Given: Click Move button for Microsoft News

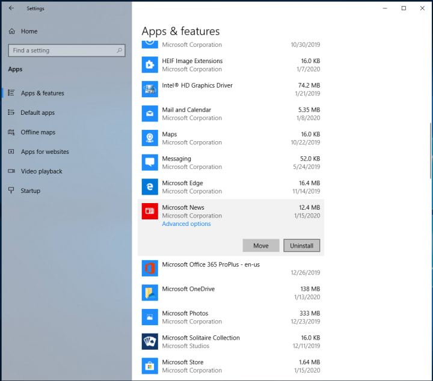Looking at the screenshot, I should coord(261,246).
